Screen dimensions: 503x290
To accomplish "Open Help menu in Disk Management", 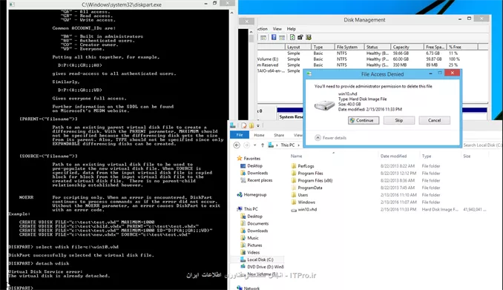I will tap(292, 29).
